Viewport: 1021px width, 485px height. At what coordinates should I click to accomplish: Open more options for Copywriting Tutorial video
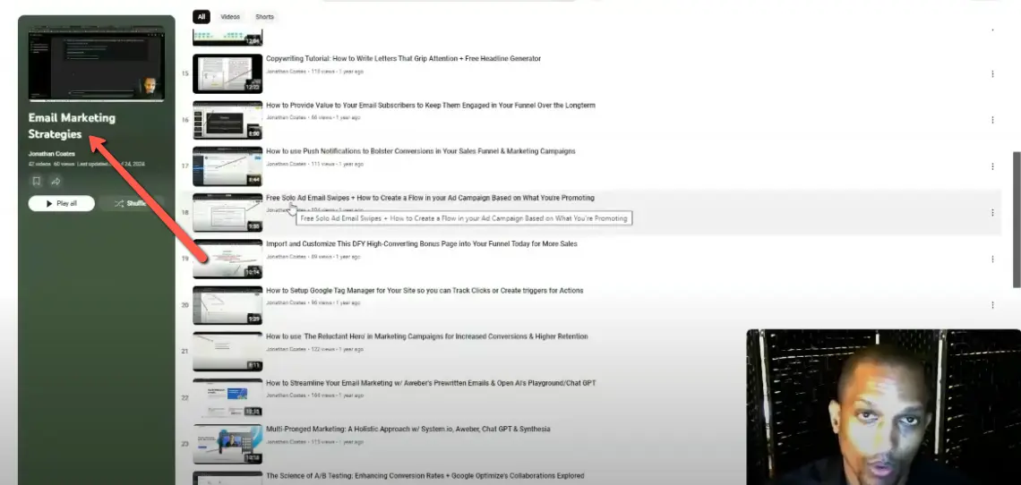pyautogui.click(x=992, y=73)
